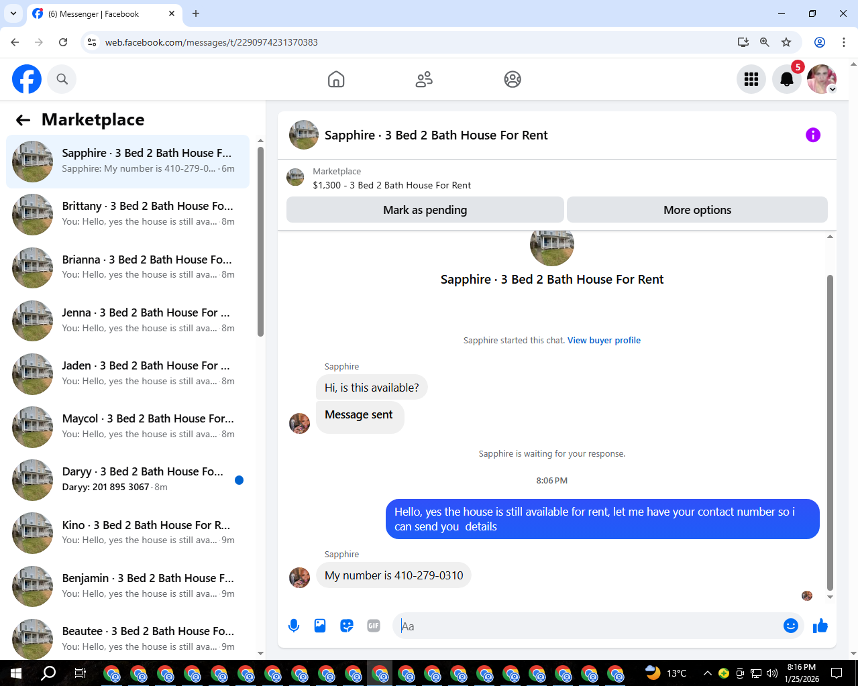
Task: Choose a sticker icon in composer
Action: coord(347,626)
